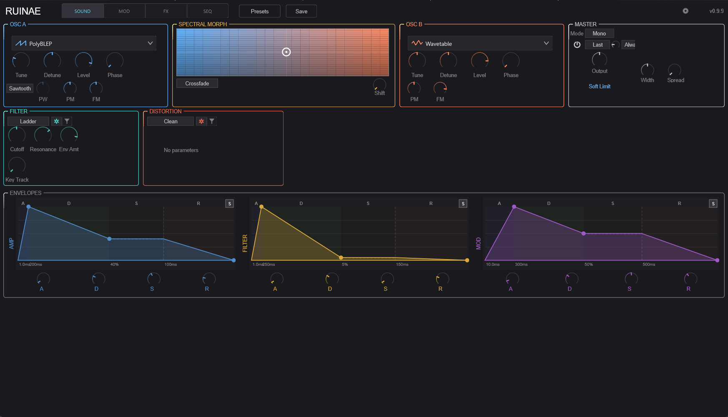Switch to the MOD tab
Viewport: 728px width, 417px height.
124,11
